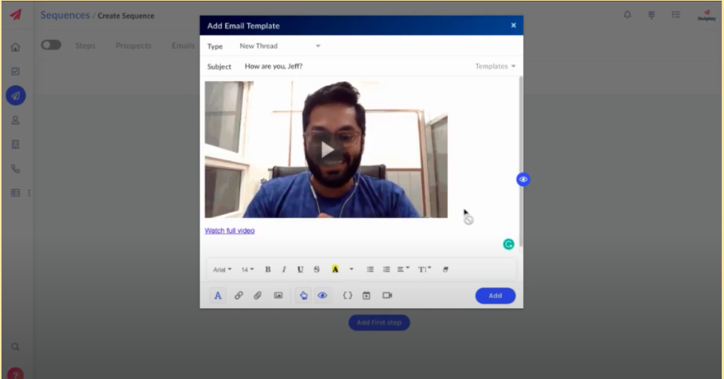Open the Templates dropdown
This screenshot has width=724, height=379.
pyautogui.click(x=495, y=66)
